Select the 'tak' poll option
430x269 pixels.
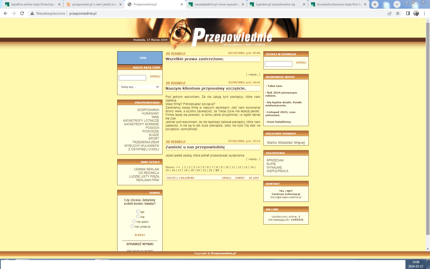138,212
